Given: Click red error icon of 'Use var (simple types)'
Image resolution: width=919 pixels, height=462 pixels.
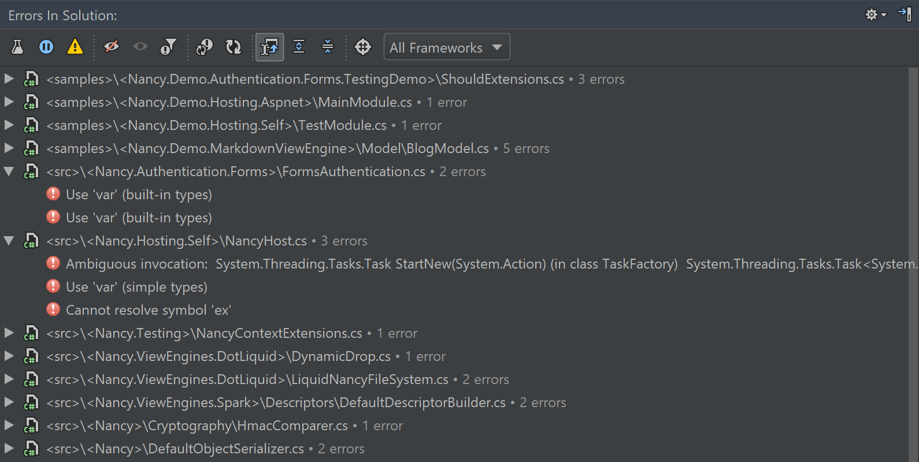Looking at the screenshot, I should 53,286.
